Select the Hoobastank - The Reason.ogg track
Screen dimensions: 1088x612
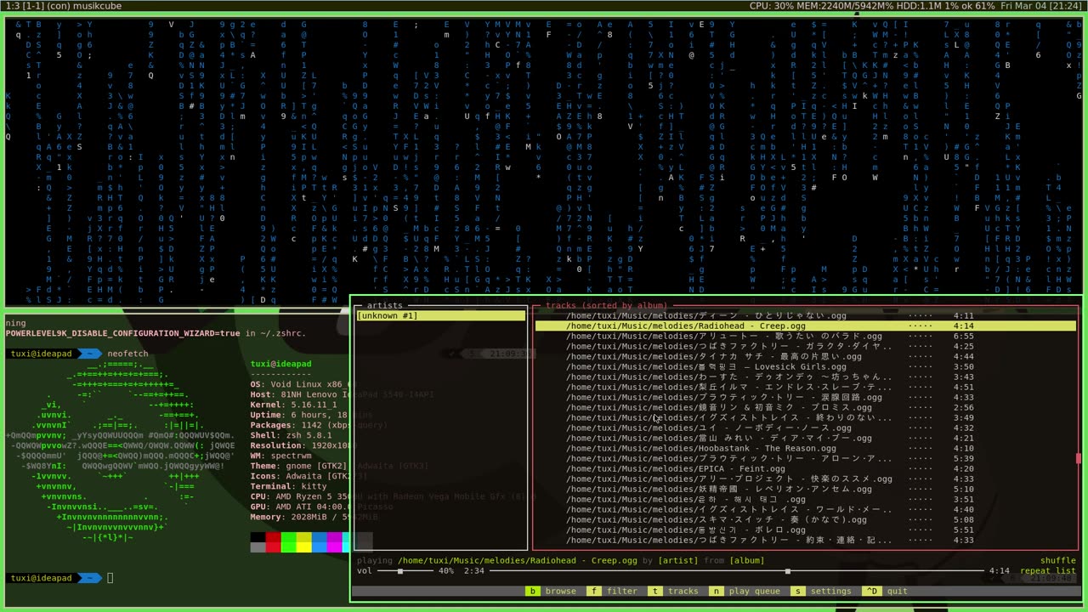(x=806, y=449)
